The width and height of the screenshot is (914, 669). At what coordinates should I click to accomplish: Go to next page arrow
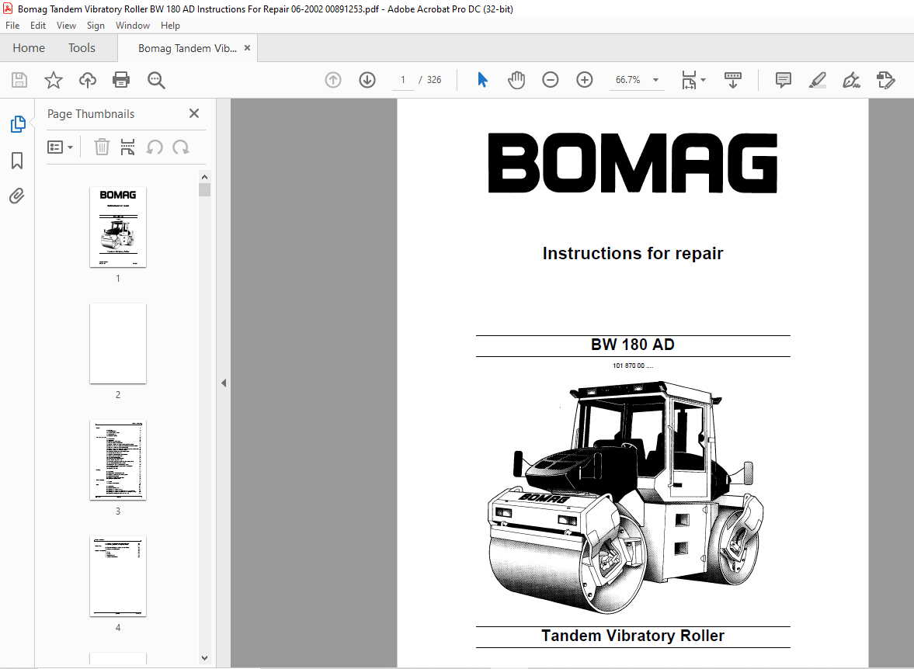pyautogui.click(x=367, y=80)
